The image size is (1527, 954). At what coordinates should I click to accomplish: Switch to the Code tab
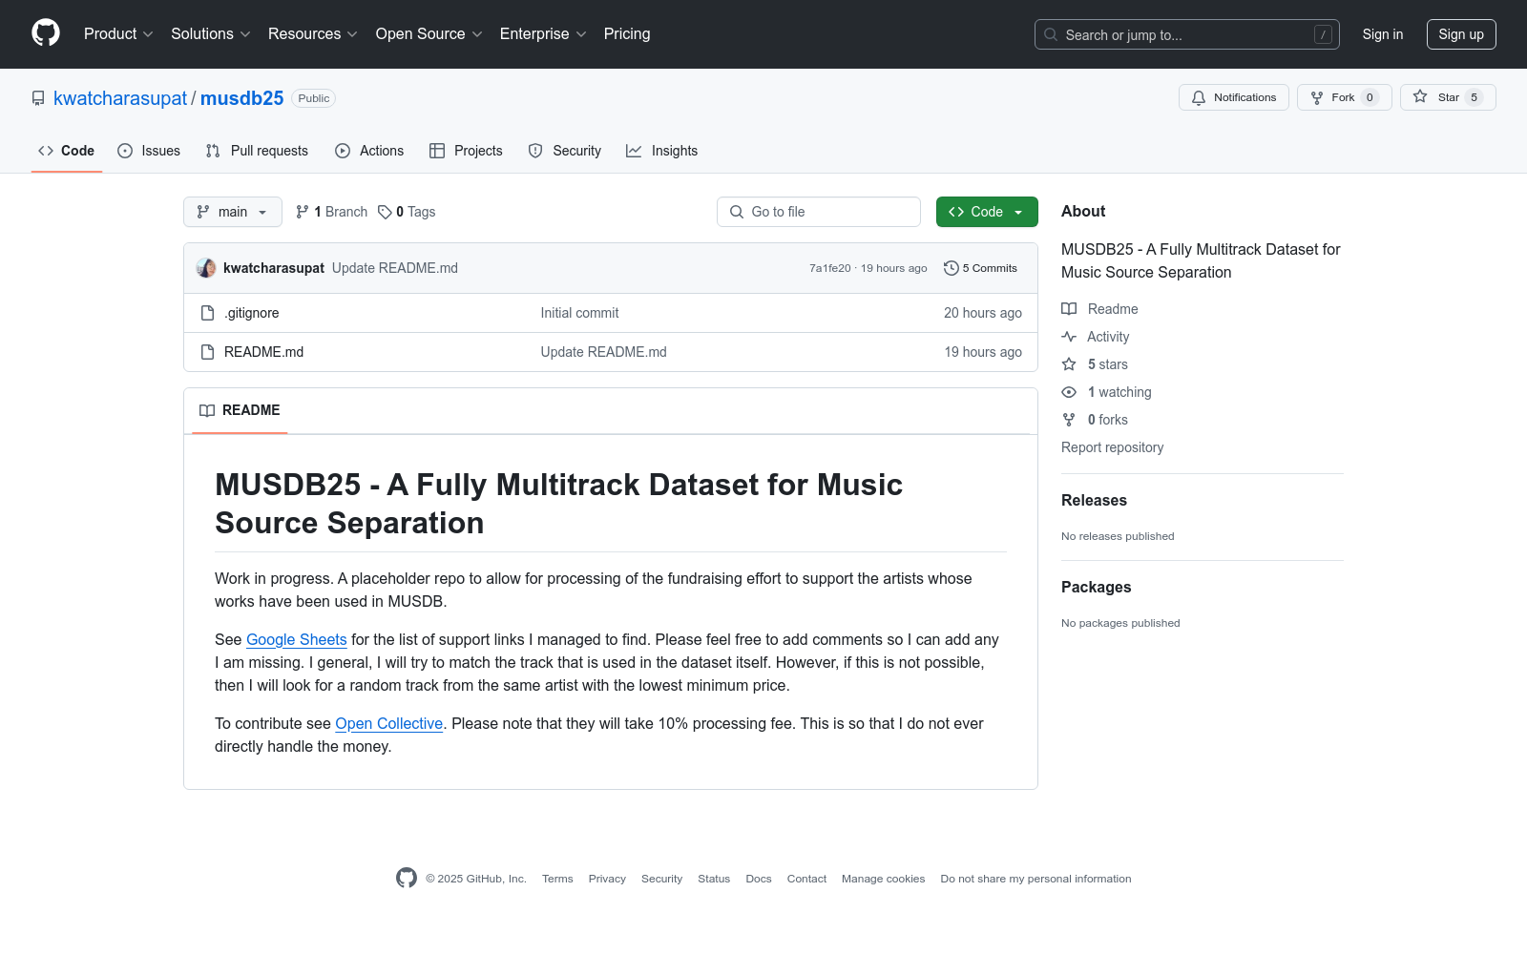pos(67,151)
